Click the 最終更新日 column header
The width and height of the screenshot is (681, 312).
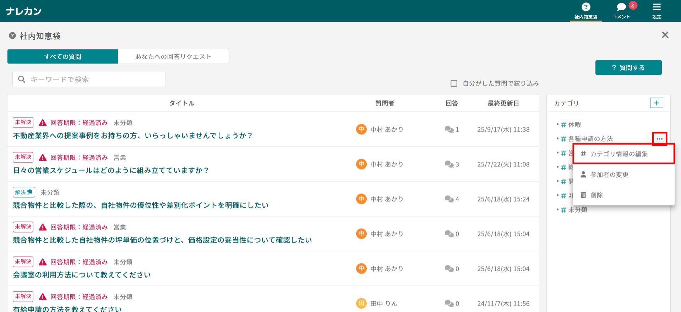click(503, 103)
